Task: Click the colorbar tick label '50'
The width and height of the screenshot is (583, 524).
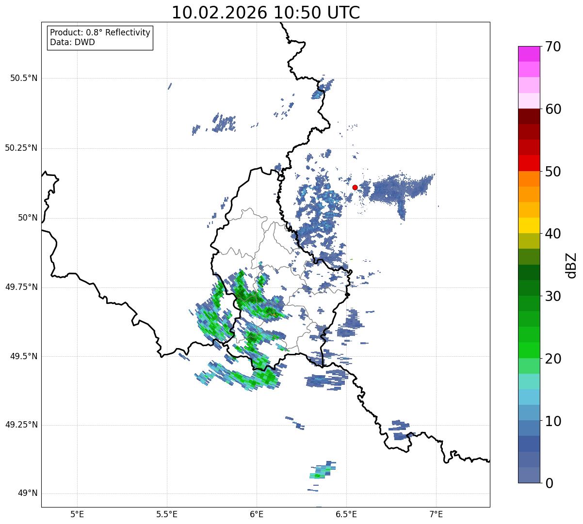Action: click(x=553, y=172)
